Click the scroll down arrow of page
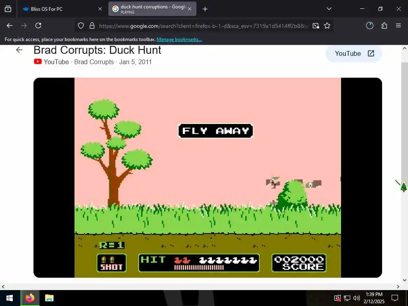The image size is (408, 306). tap(404, 280)
